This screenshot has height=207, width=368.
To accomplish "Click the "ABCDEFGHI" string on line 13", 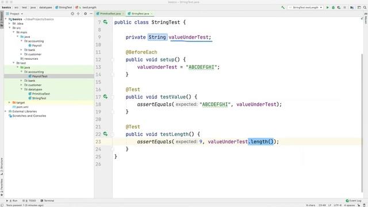I will (x=201, y=67).
